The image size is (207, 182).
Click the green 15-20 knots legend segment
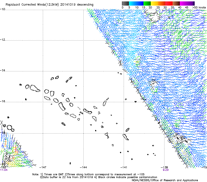[147, 3]
